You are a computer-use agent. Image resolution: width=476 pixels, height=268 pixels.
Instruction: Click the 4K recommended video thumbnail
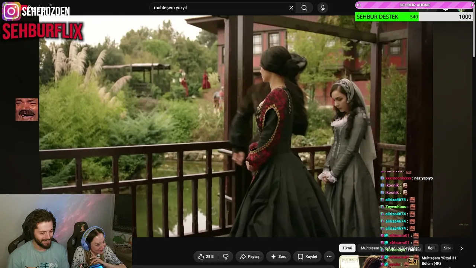click(379, 262)
